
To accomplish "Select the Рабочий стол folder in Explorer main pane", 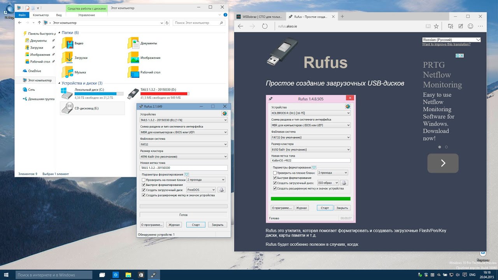I will pyautogui.click(x=145, y=72).
